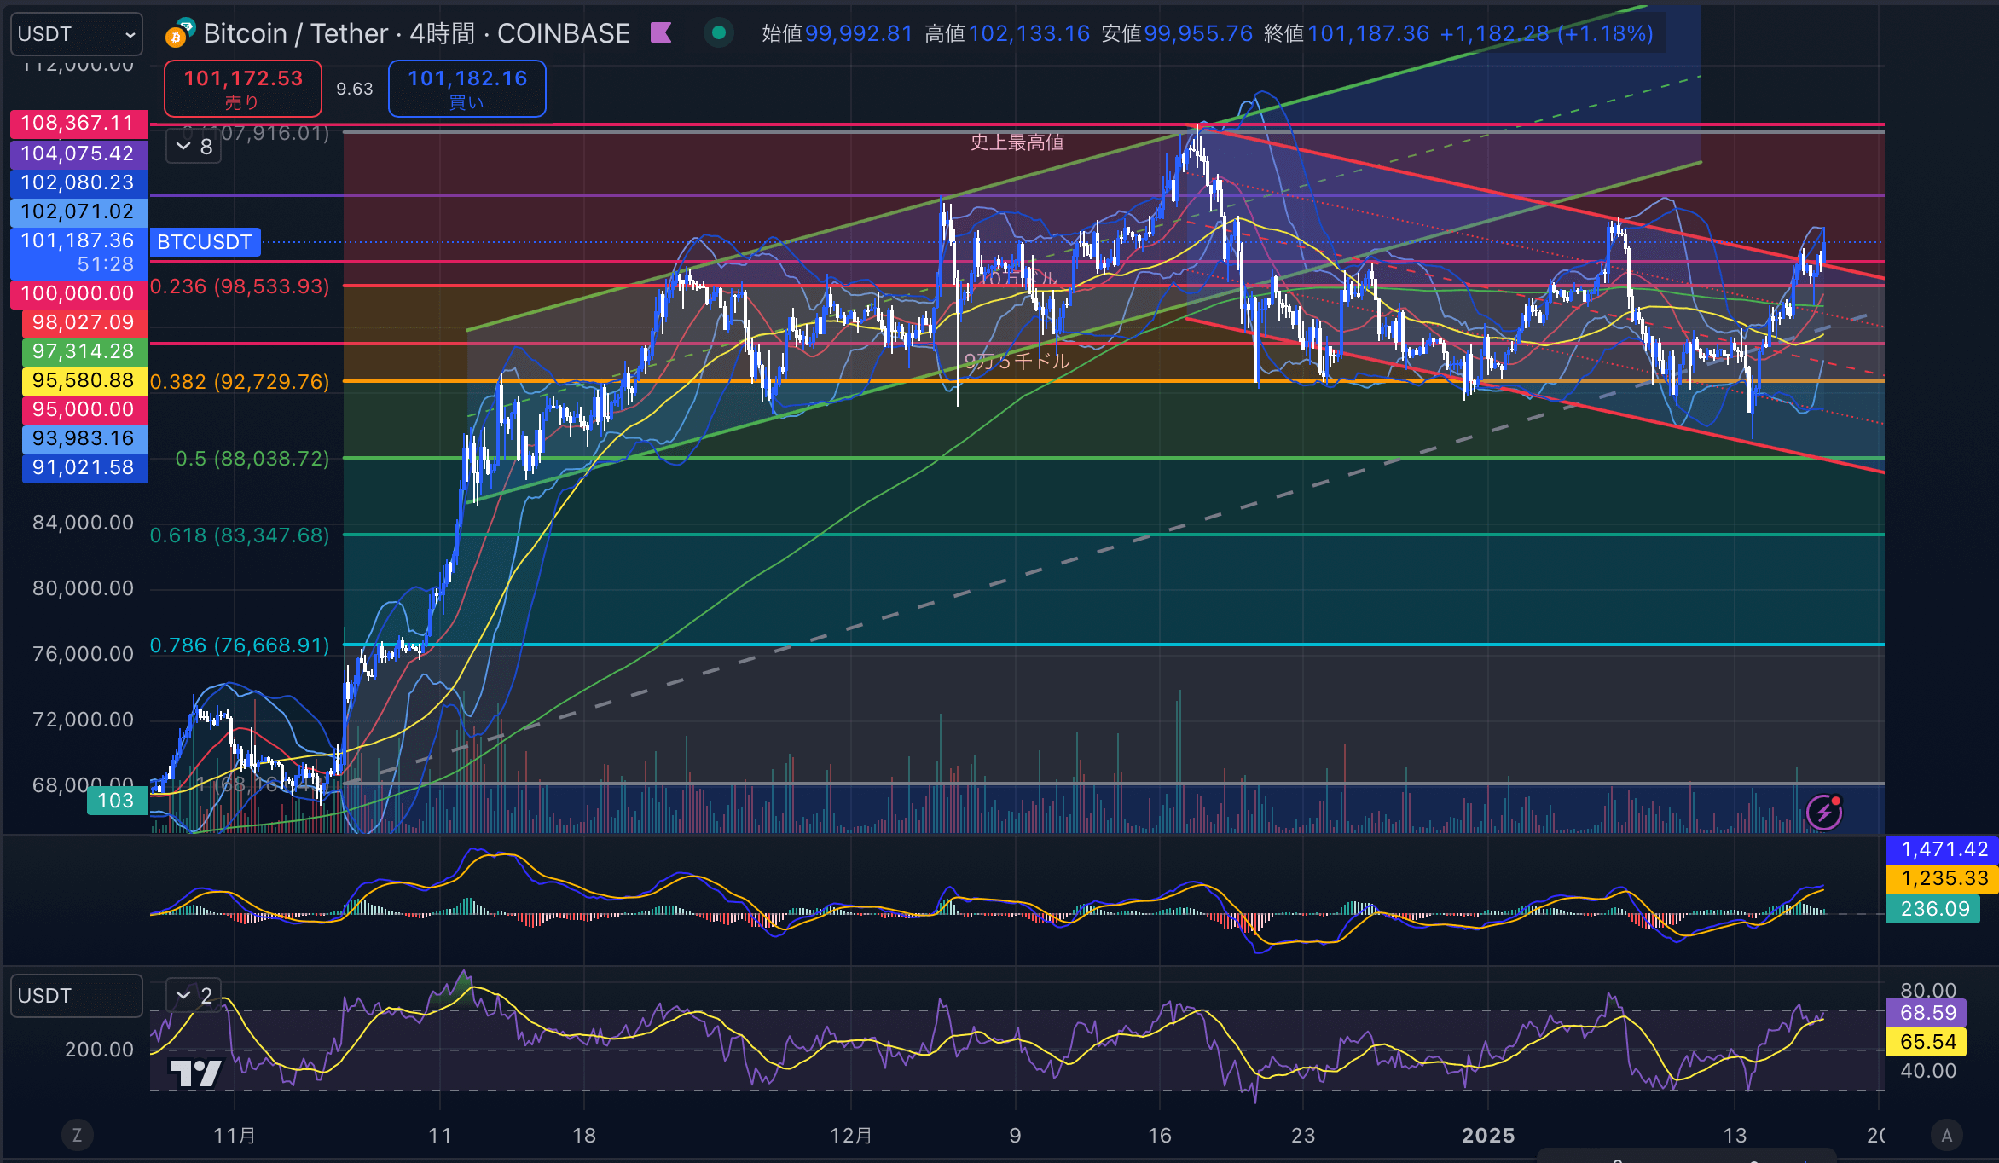The height and width of the screenshot is (1163, 1999).
Task: Click the 9万5千ドル text annotation
Action: (x=1017, y=362)
